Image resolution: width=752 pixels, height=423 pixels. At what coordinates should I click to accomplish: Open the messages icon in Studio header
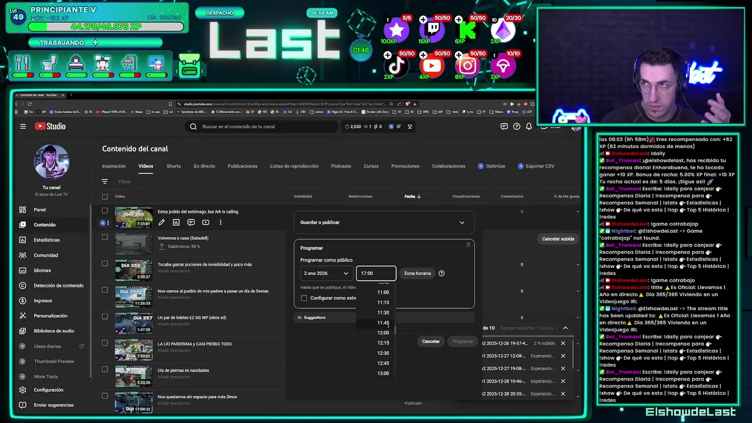tap(504, 126)
